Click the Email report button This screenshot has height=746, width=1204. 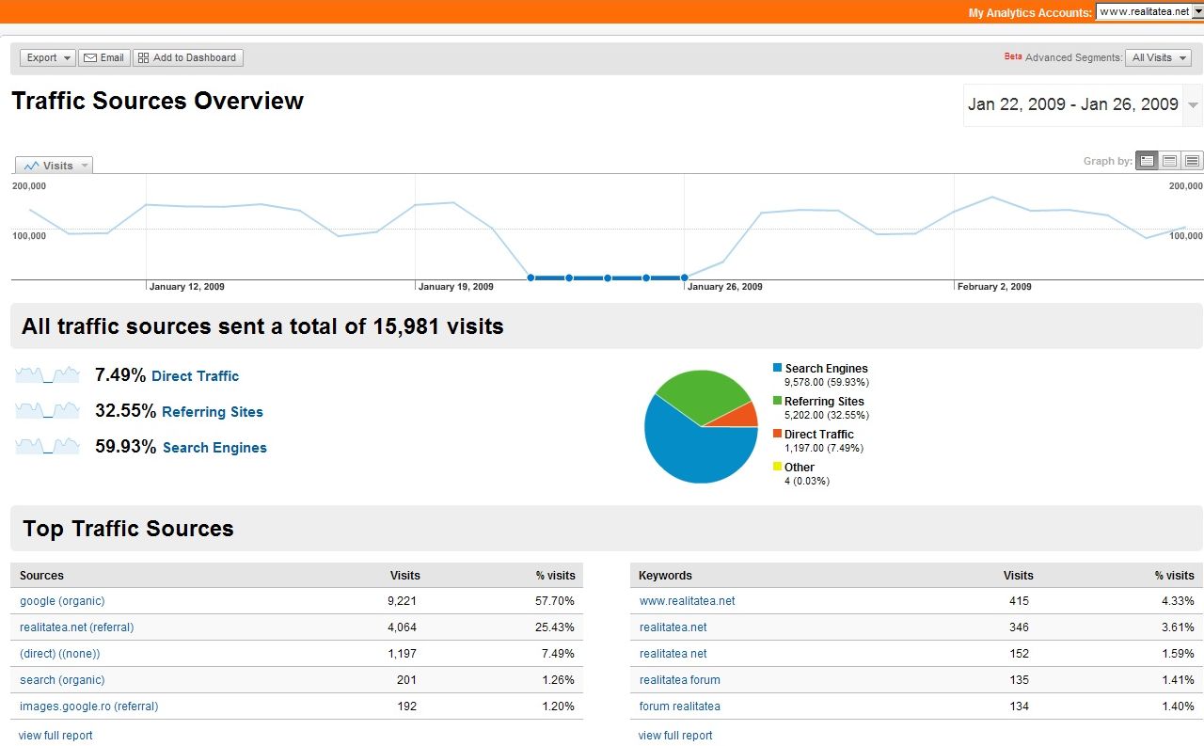pyautogui.click(x=103, y=57)
